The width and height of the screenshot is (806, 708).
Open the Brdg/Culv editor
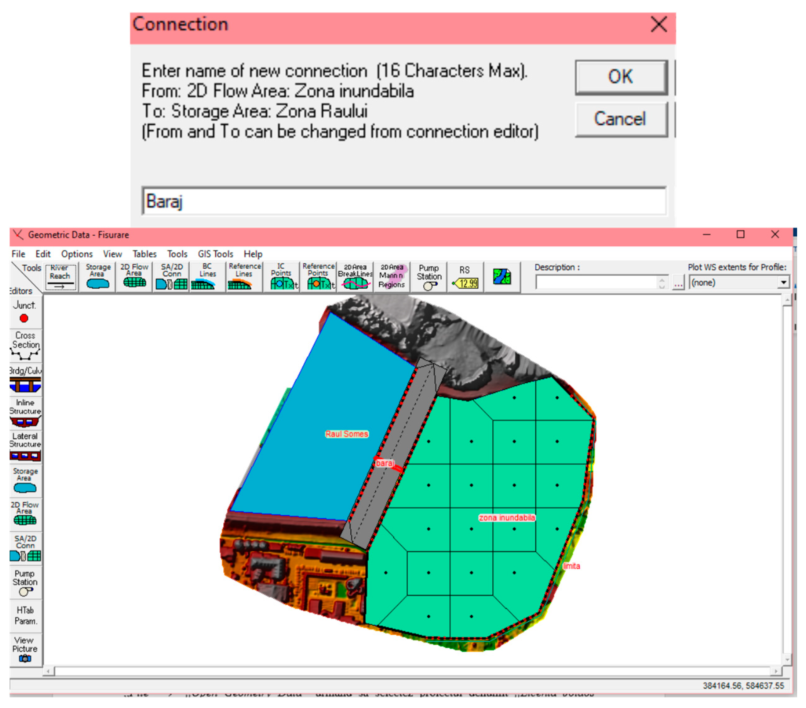26,380
